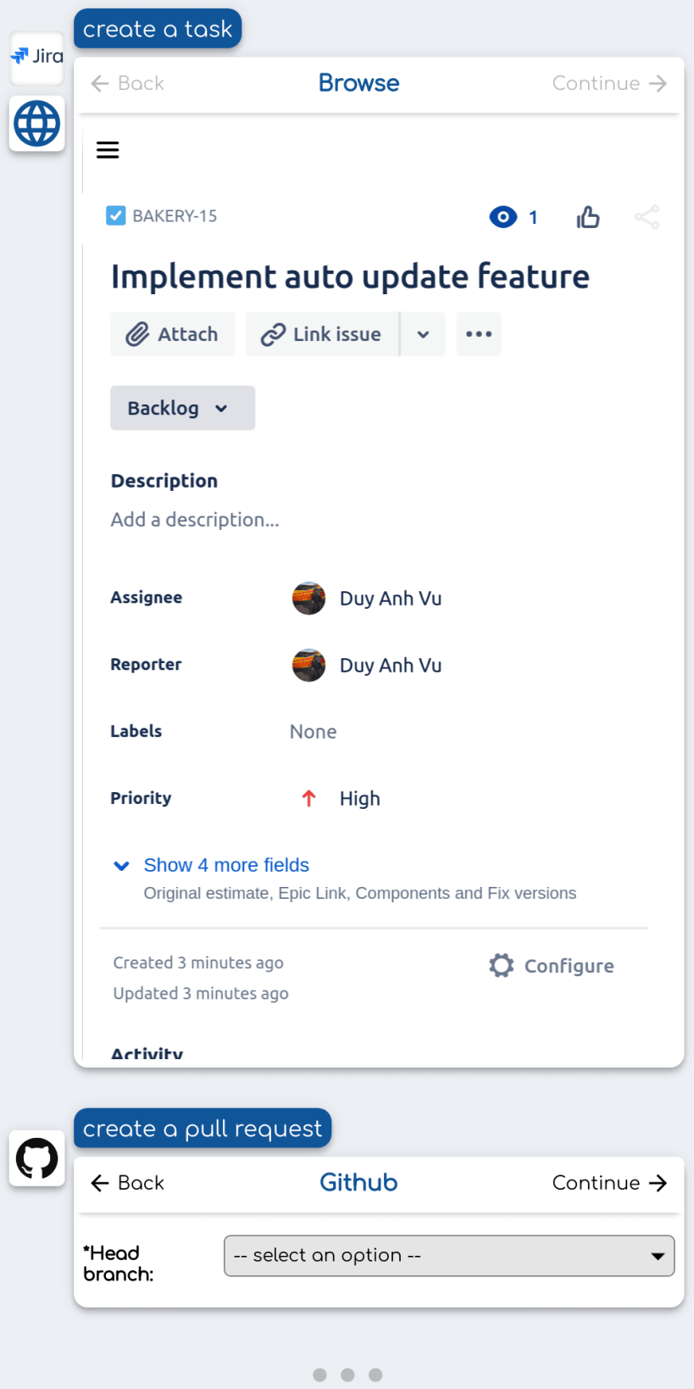This screenshot has height=1389, width=694.
Task: Click the 'create a pull request' step label
Action: 203,1129
